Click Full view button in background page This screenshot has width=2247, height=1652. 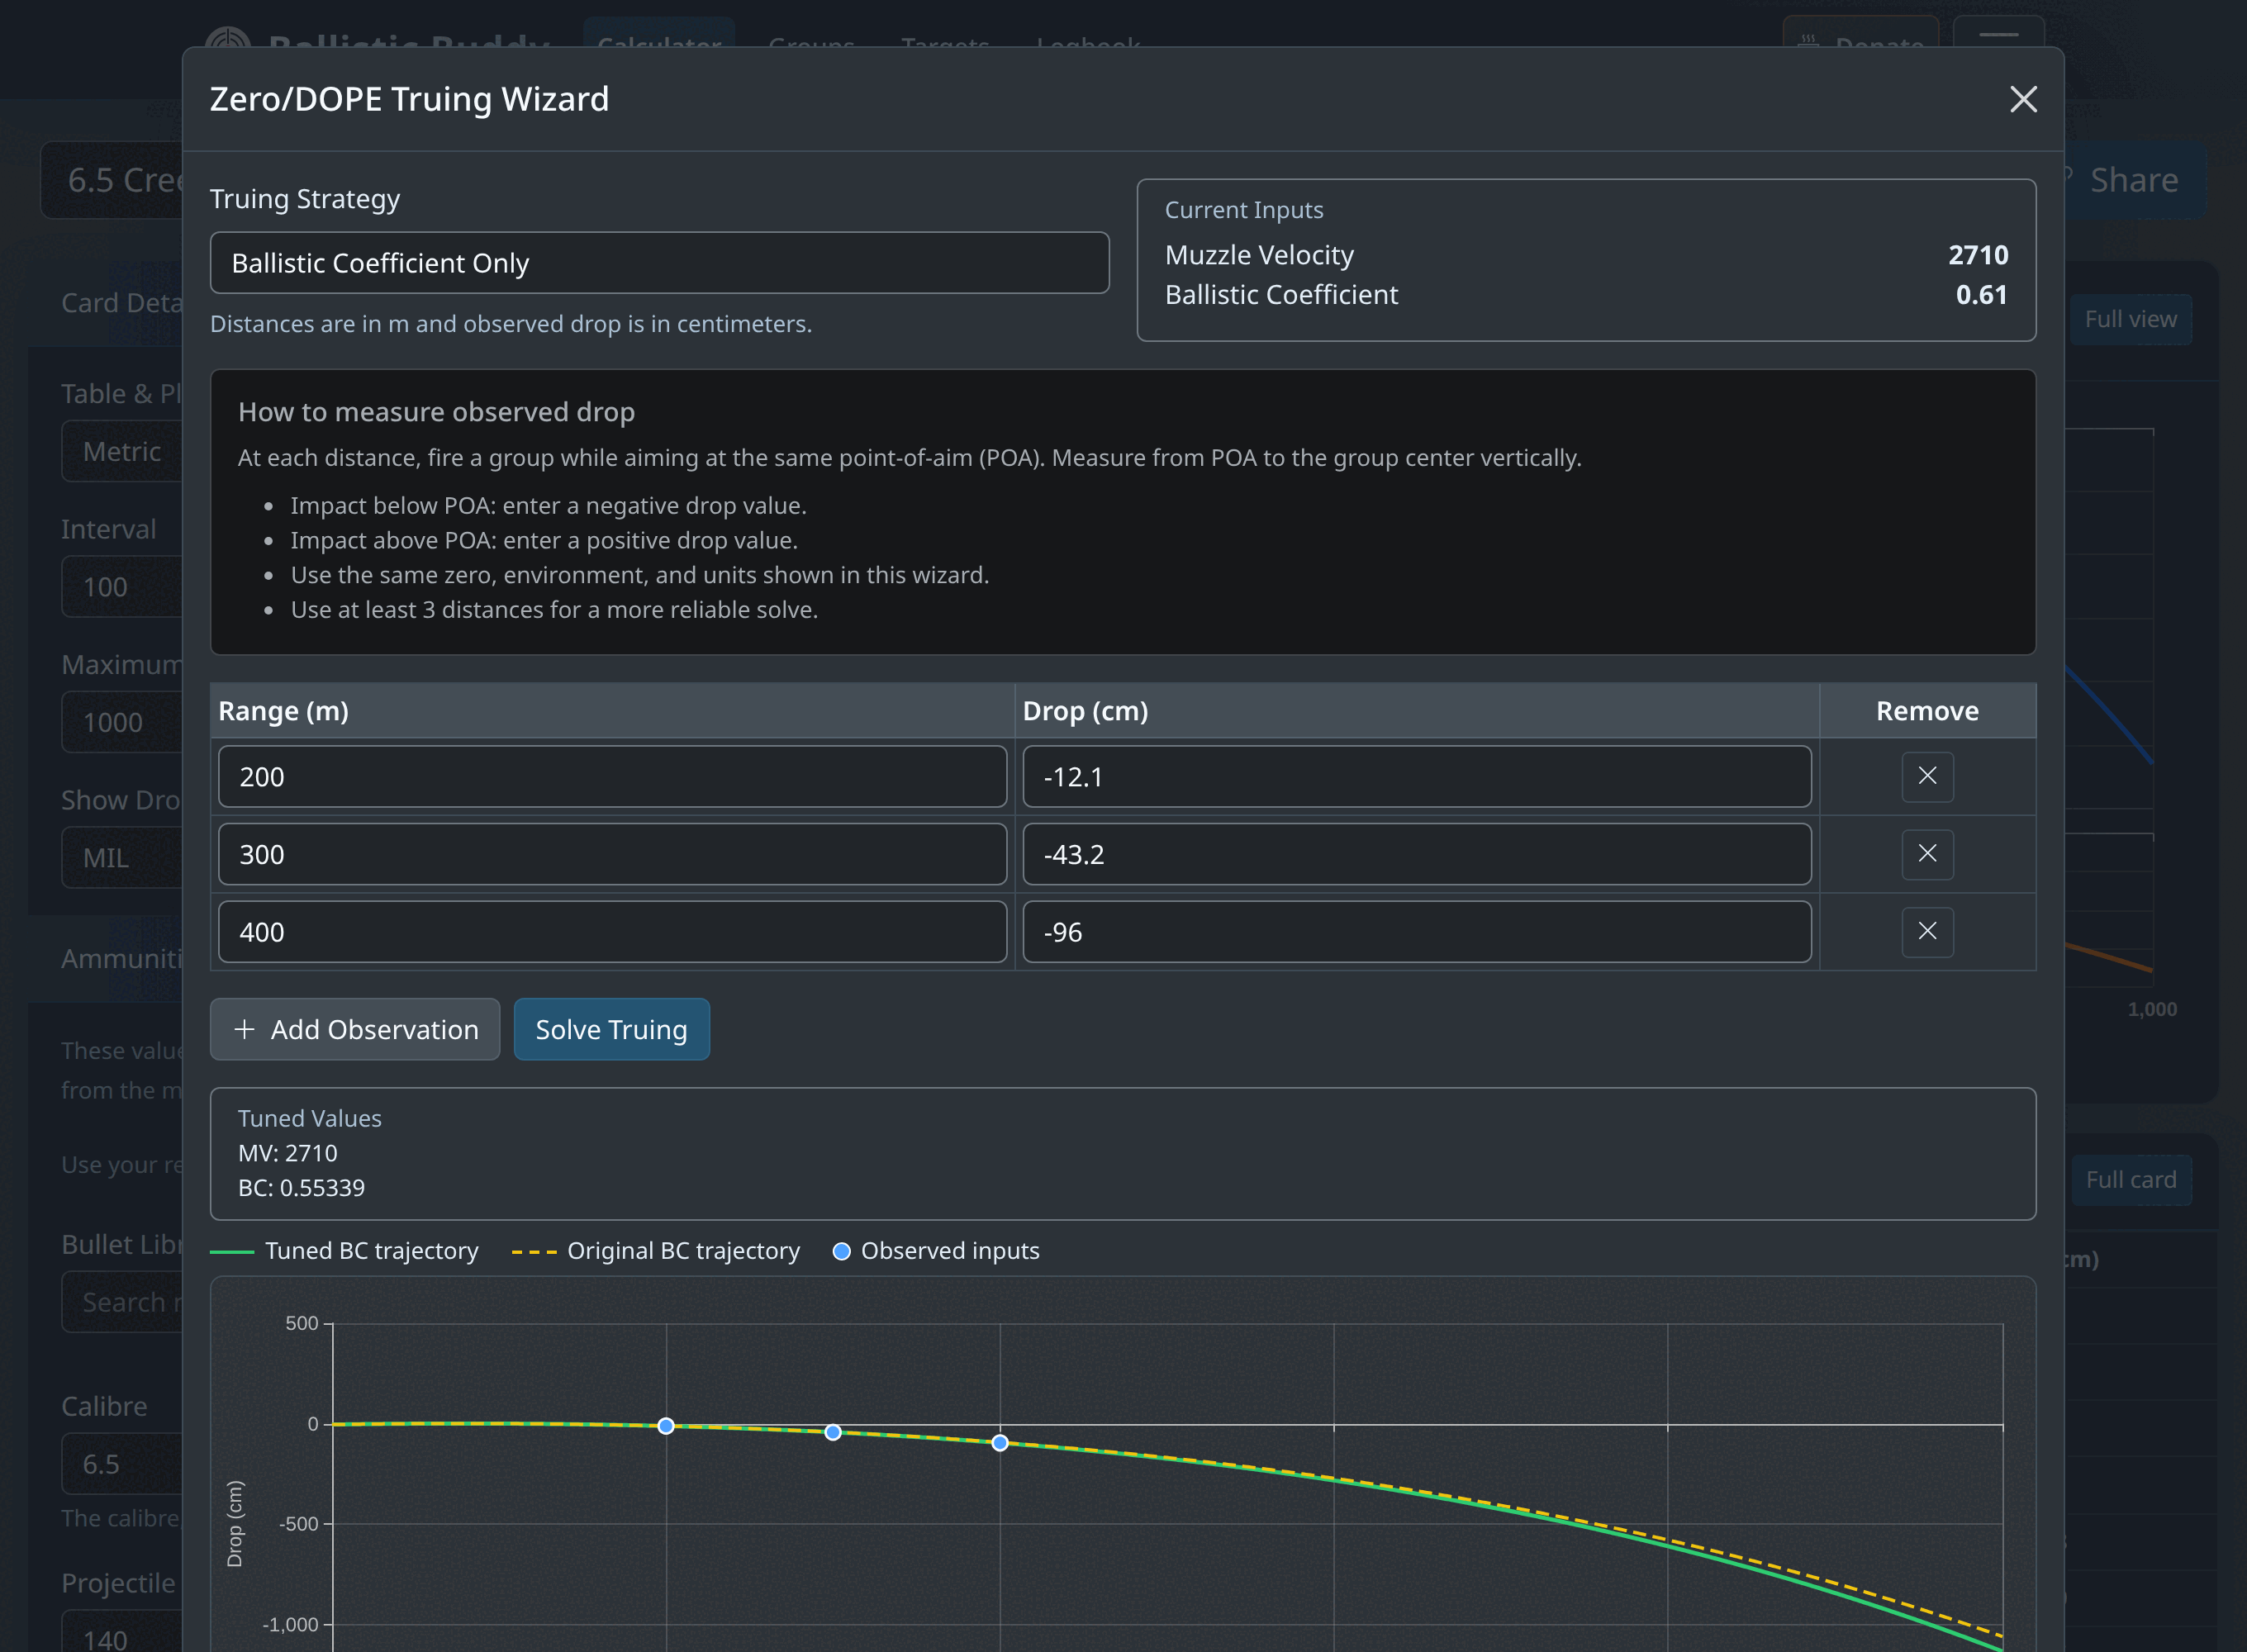point(2130,319)
